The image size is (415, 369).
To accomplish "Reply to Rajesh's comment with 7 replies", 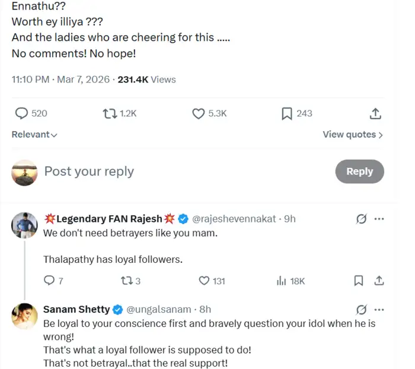I will coord(50,281).
